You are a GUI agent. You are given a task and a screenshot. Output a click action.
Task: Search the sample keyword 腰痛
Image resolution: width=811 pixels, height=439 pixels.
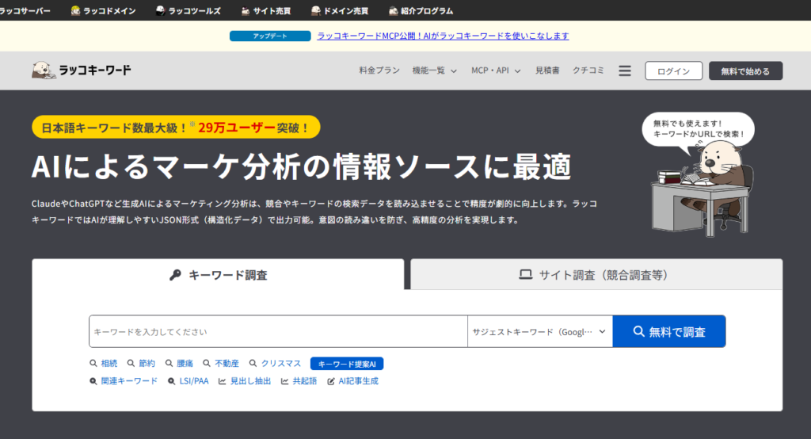pyautogui.click(x=179, y=364)
